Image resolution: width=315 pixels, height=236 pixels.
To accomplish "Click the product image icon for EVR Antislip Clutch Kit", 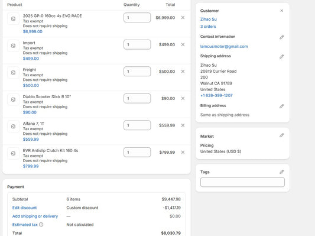I will [x=13, y=153].
